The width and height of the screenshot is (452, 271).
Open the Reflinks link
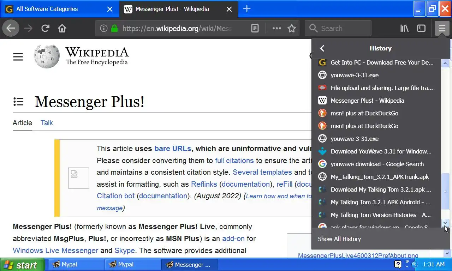(x=204, y=184)
